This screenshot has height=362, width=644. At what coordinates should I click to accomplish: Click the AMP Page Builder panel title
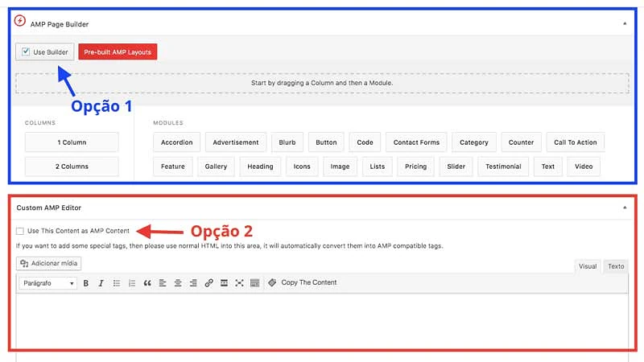[60, 24]
